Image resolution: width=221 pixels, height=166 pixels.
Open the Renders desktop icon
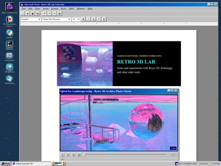click(9, 34)
